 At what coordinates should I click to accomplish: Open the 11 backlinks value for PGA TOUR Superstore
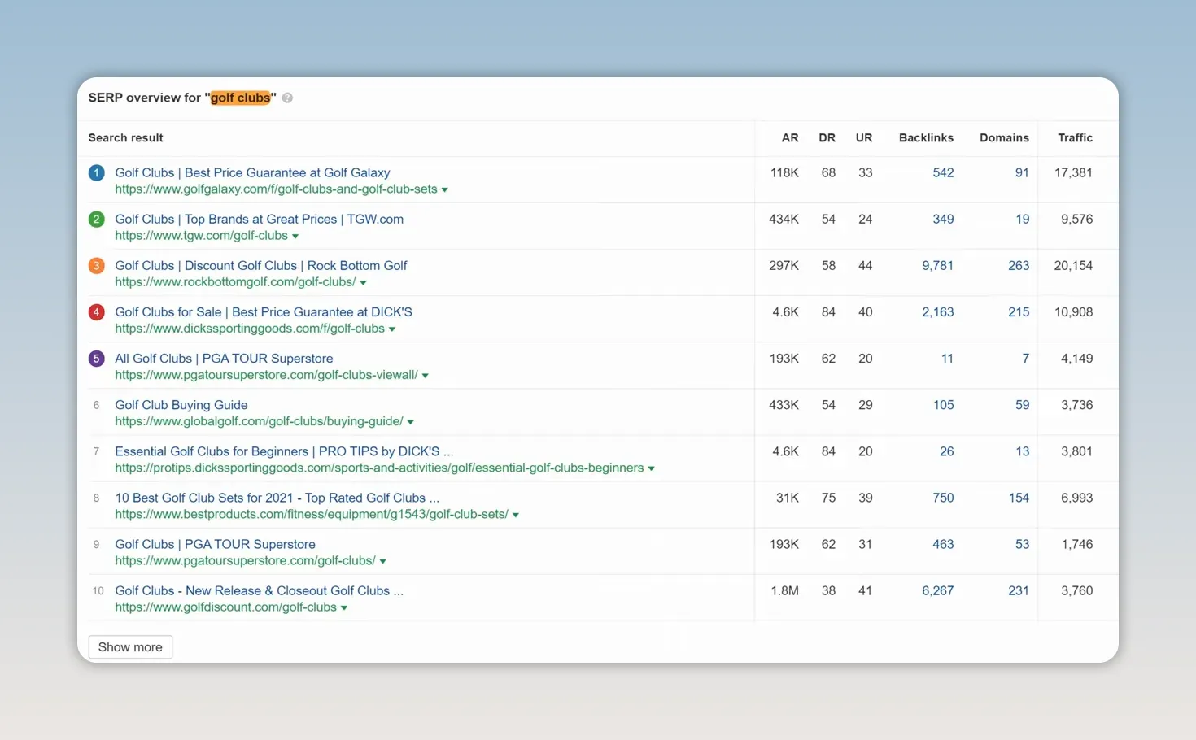tap(947, 358)
